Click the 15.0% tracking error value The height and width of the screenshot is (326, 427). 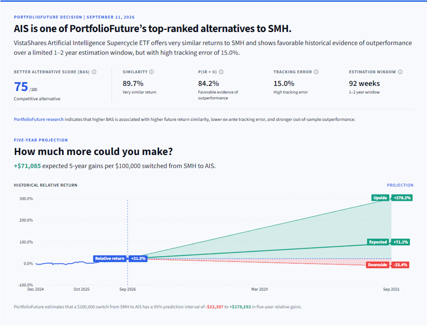click(284, 84)
